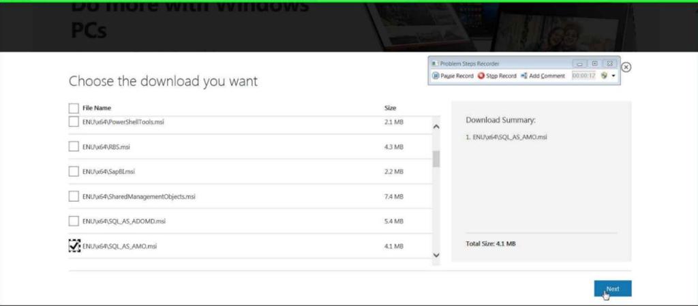698x306 pixels.
Task: Click the 4.1 MB size in file list
Action: (393, 246)
